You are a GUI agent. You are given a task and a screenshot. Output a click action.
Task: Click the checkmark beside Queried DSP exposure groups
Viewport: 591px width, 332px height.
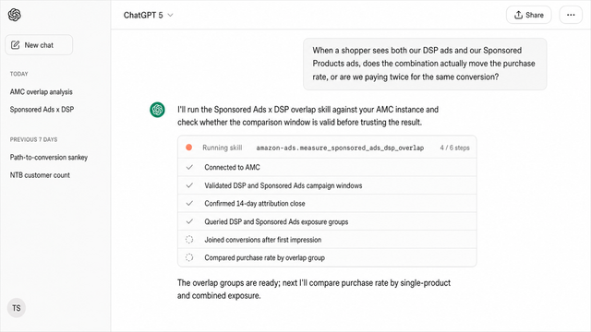pos(189,221)
